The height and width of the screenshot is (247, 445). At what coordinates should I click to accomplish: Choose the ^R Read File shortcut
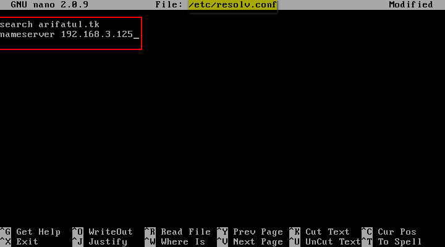[x=177, y=232]
